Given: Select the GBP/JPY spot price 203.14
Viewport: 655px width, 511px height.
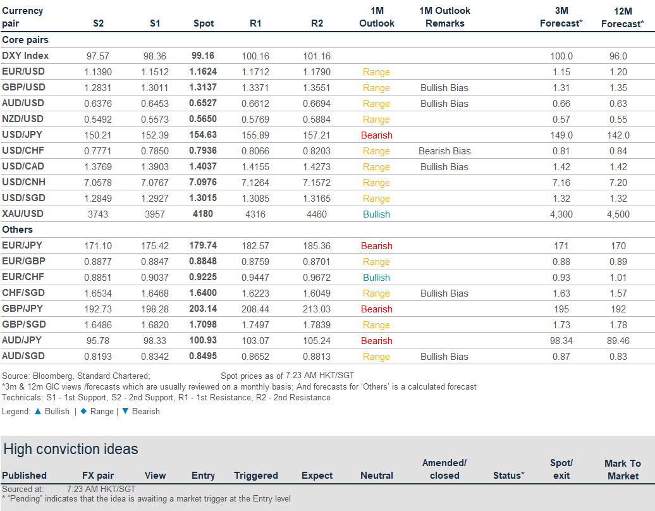Looking at the screenshot, I should tap(204, 309).
